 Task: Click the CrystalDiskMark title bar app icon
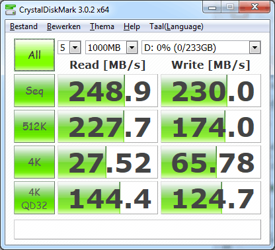point(11,9)
